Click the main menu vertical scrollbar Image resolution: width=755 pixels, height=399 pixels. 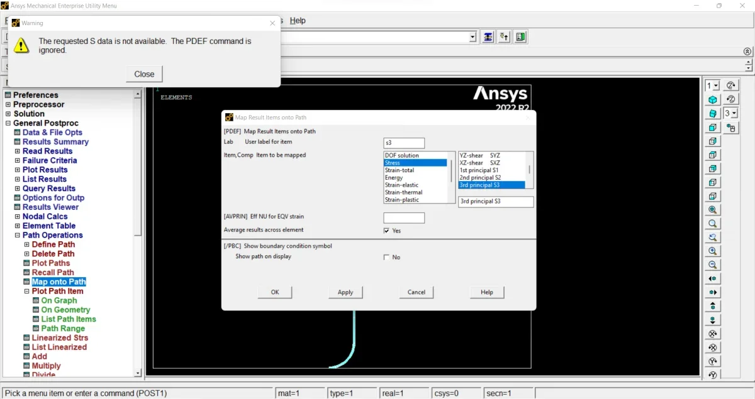tap(138, 233)
